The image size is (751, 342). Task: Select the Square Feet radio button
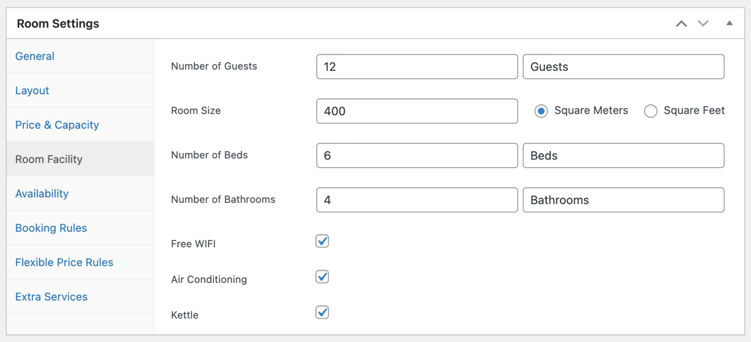(x=651, y=111)
